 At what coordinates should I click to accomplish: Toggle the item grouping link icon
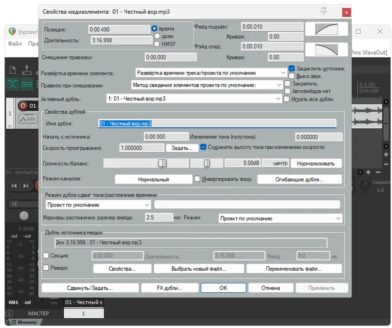pos(26,84)
